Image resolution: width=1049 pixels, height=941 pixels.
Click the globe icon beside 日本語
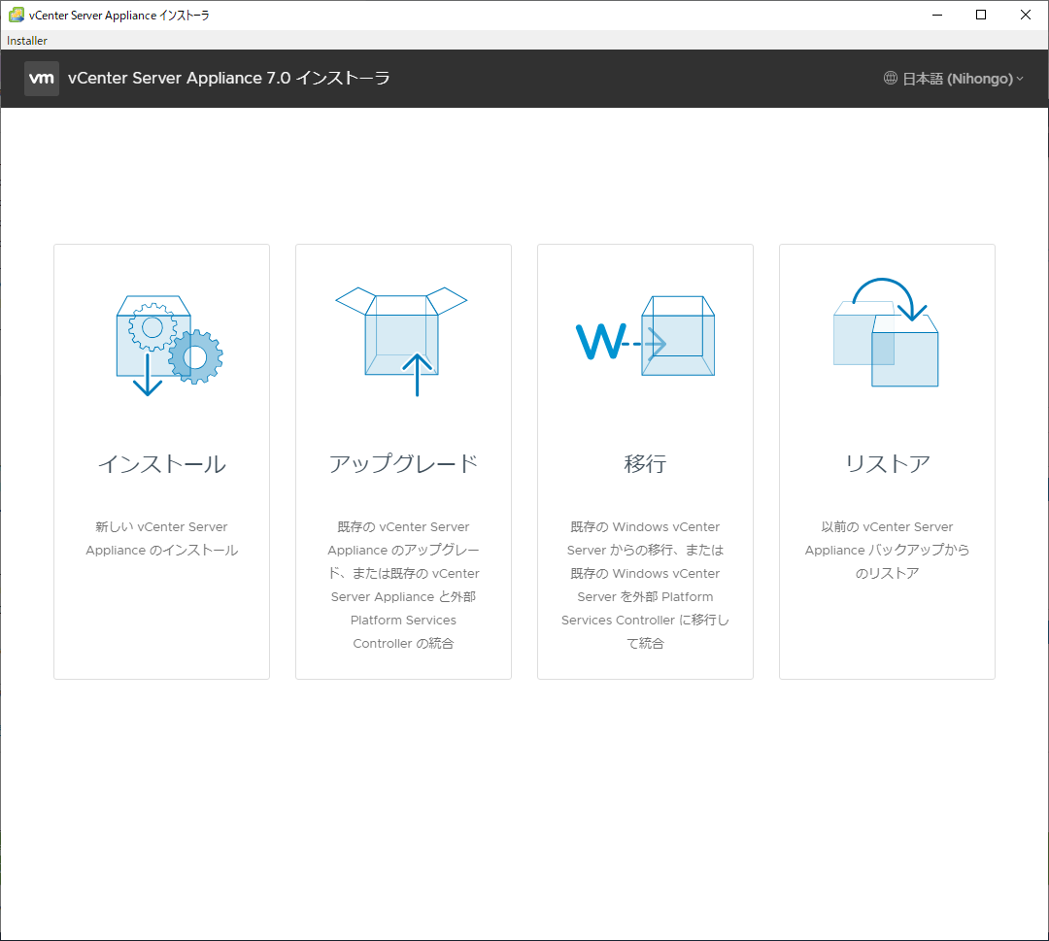click(x=890, y=79)
